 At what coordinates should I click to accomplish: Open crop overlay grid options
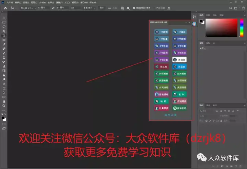pyautogui.click(x=122, y=8)
